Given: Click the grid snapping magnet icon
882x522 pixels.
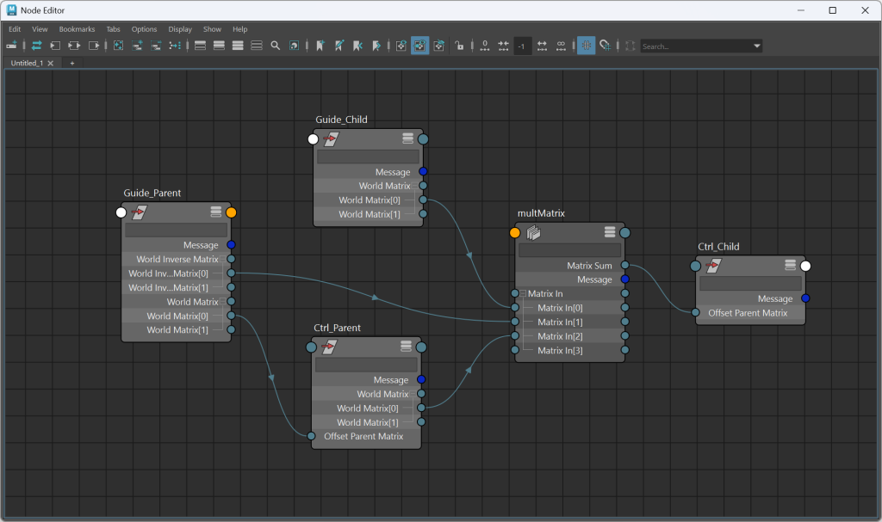Looking at the screenshot, I should (x=606, y=46).
